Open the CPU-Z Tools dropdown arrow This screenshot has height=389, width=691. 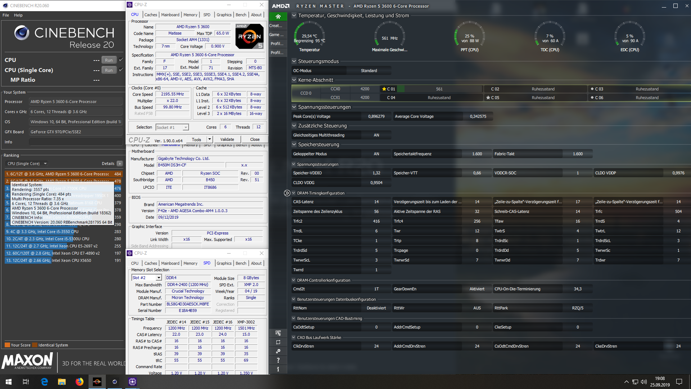(209, 139)
